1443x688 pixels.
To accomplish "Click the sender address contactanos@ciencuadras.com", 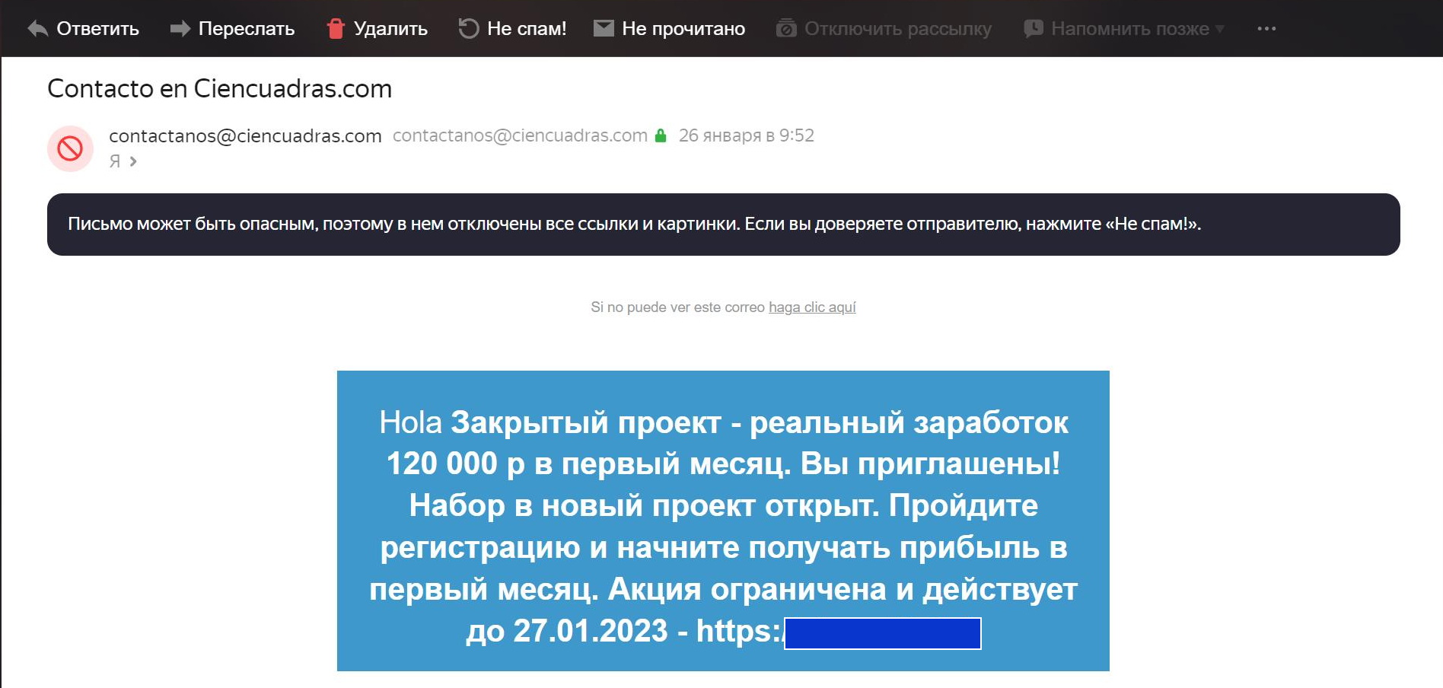I will (245, 135).
